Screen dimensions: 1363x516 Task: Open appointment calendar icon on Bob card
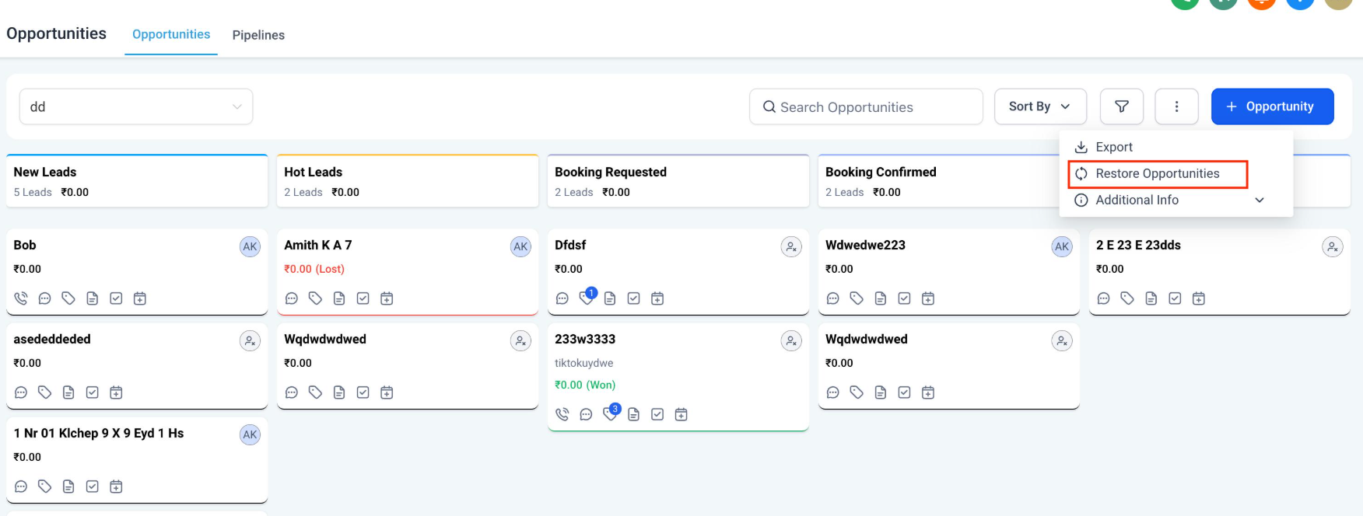pyautogui.click(x=140, y=298)
